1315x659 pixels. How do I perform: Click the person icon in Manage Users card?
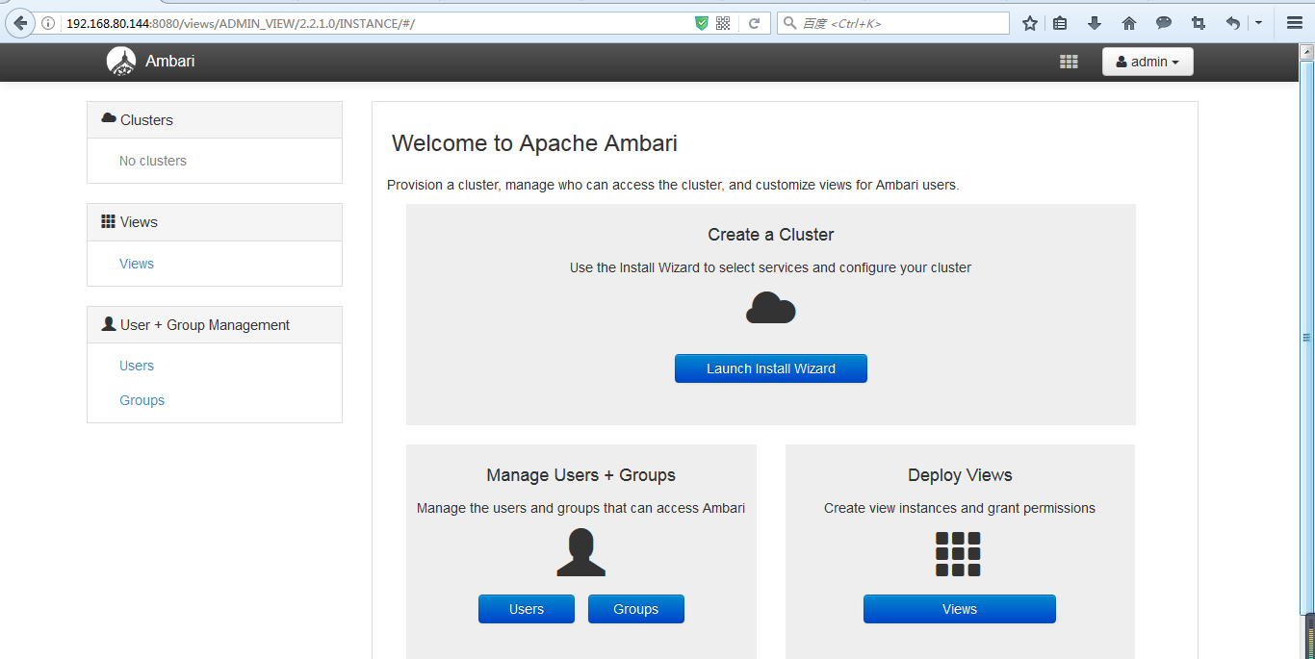(x=581, y=552)
